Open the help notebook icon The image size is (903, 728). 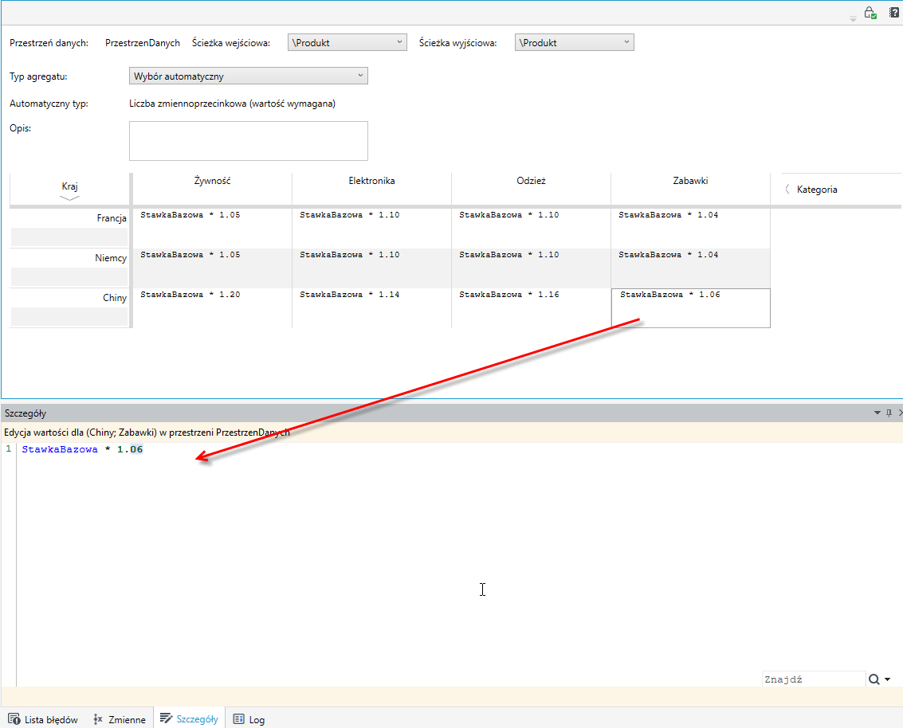pos(893,13)
